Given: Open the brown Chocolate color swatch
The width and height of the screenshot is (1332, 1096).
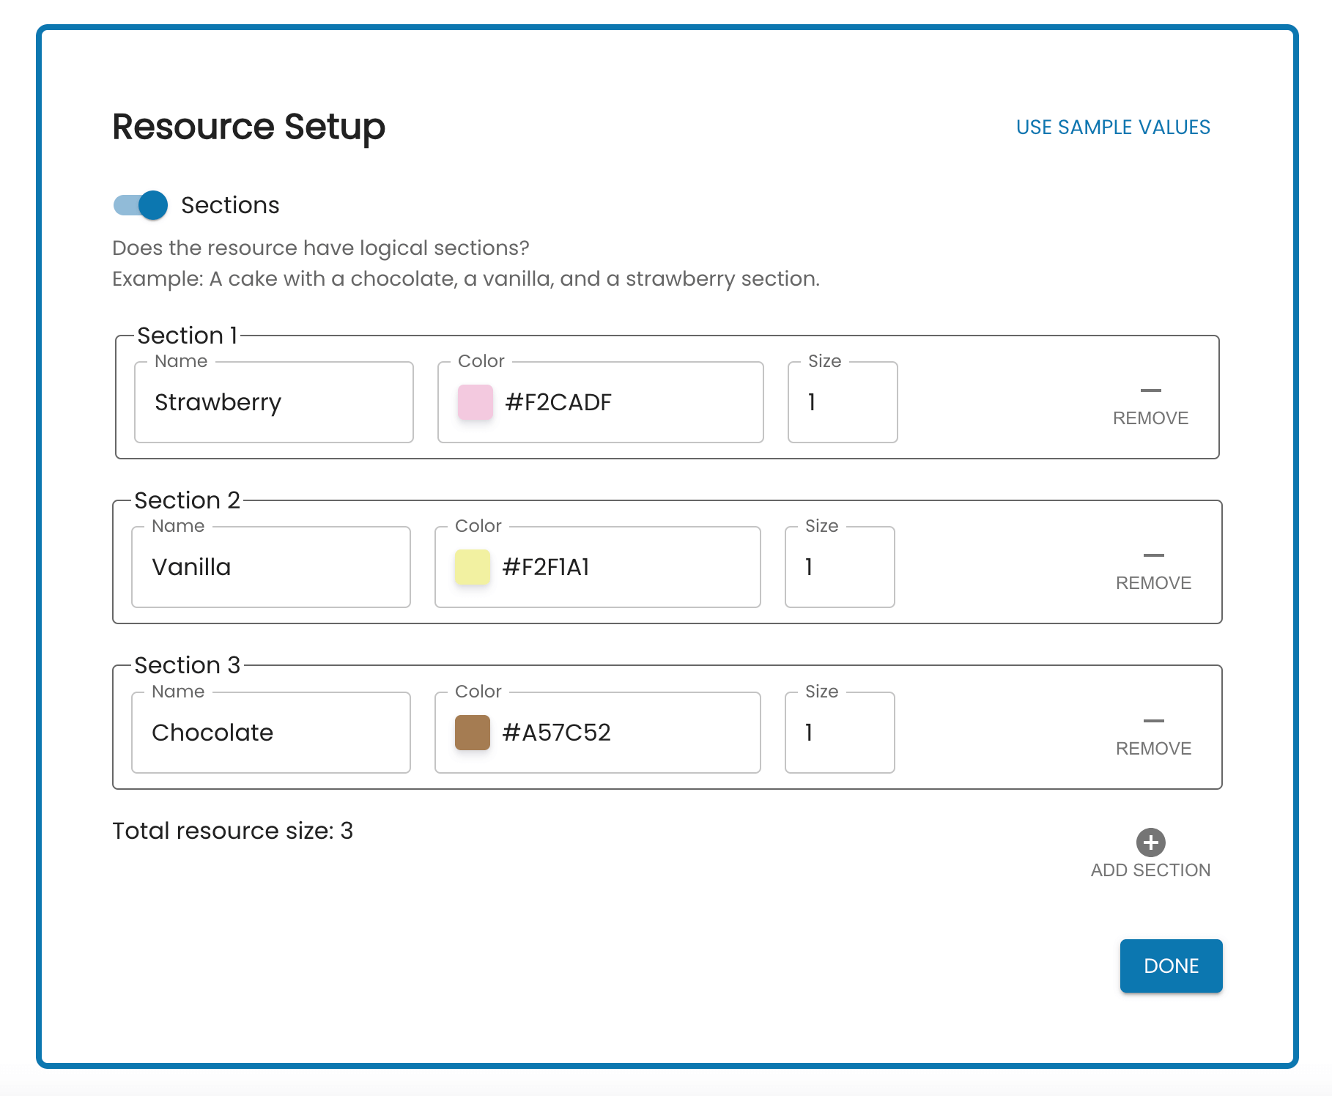Looking at the screenshot, I should tap(473, 733).
